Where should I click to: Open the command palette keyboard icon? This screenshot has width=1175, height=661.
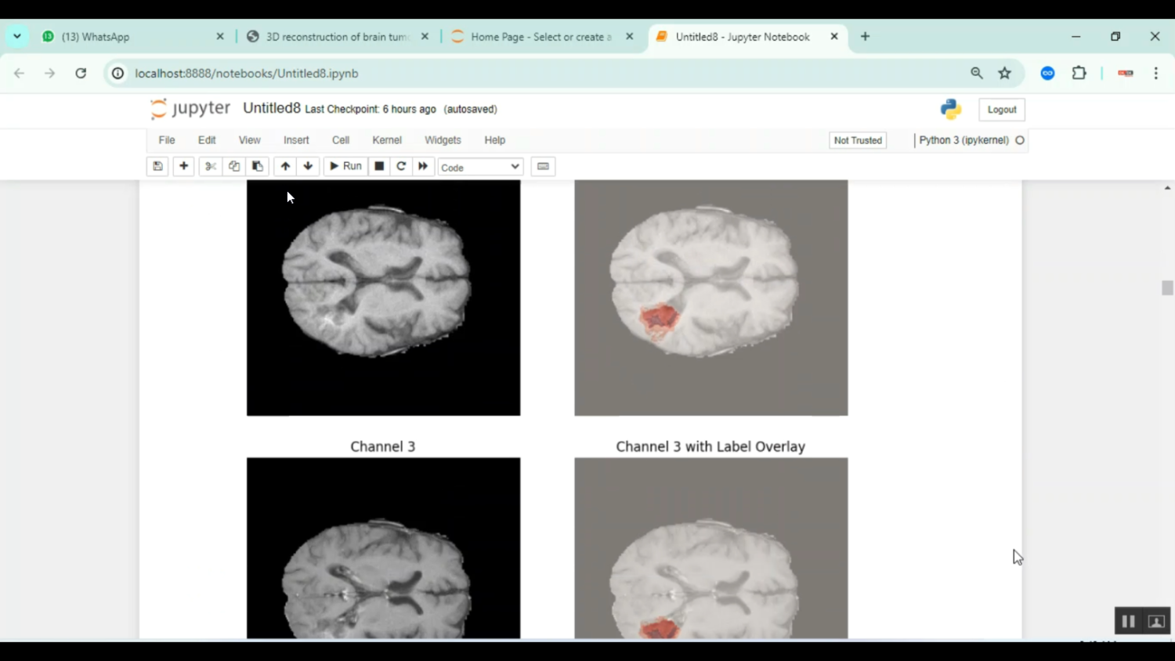tap(543, 166)
